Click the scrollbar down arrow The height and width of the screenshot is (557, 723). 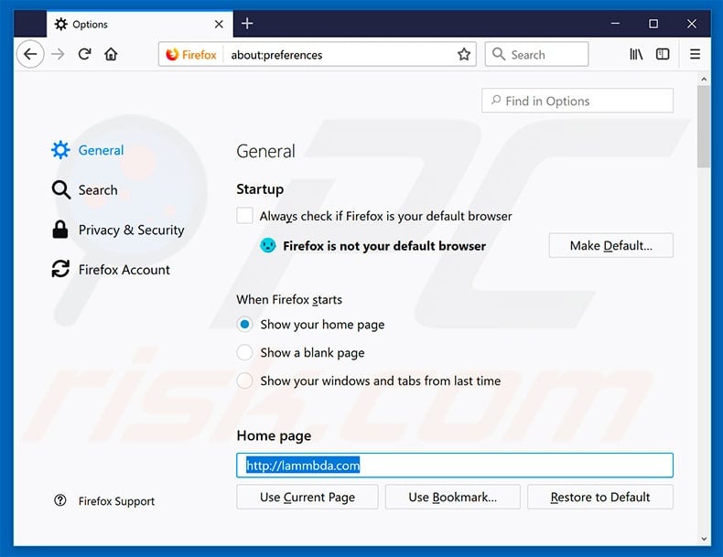click(704, 538)
